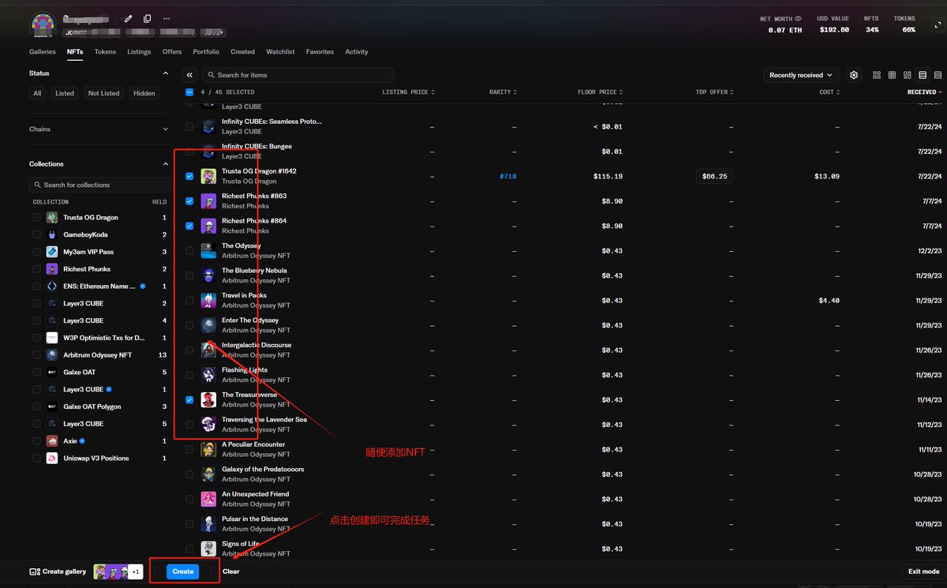Filter status by Listed
947x588 pixels.
[x=65, y=93]
